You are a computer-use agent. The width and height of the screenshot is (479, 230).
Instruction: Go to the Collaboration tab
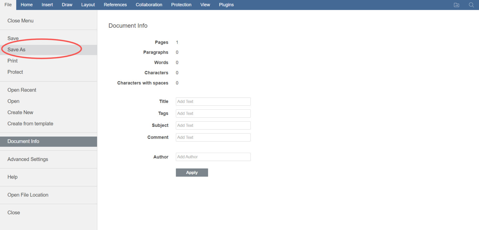[x=149, y=5]
